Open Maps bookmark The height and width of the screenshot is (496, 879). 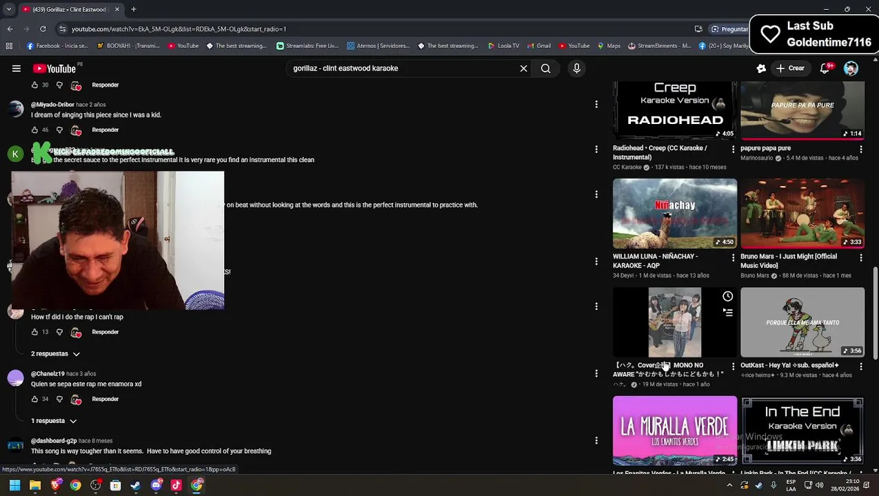point(609,45)
